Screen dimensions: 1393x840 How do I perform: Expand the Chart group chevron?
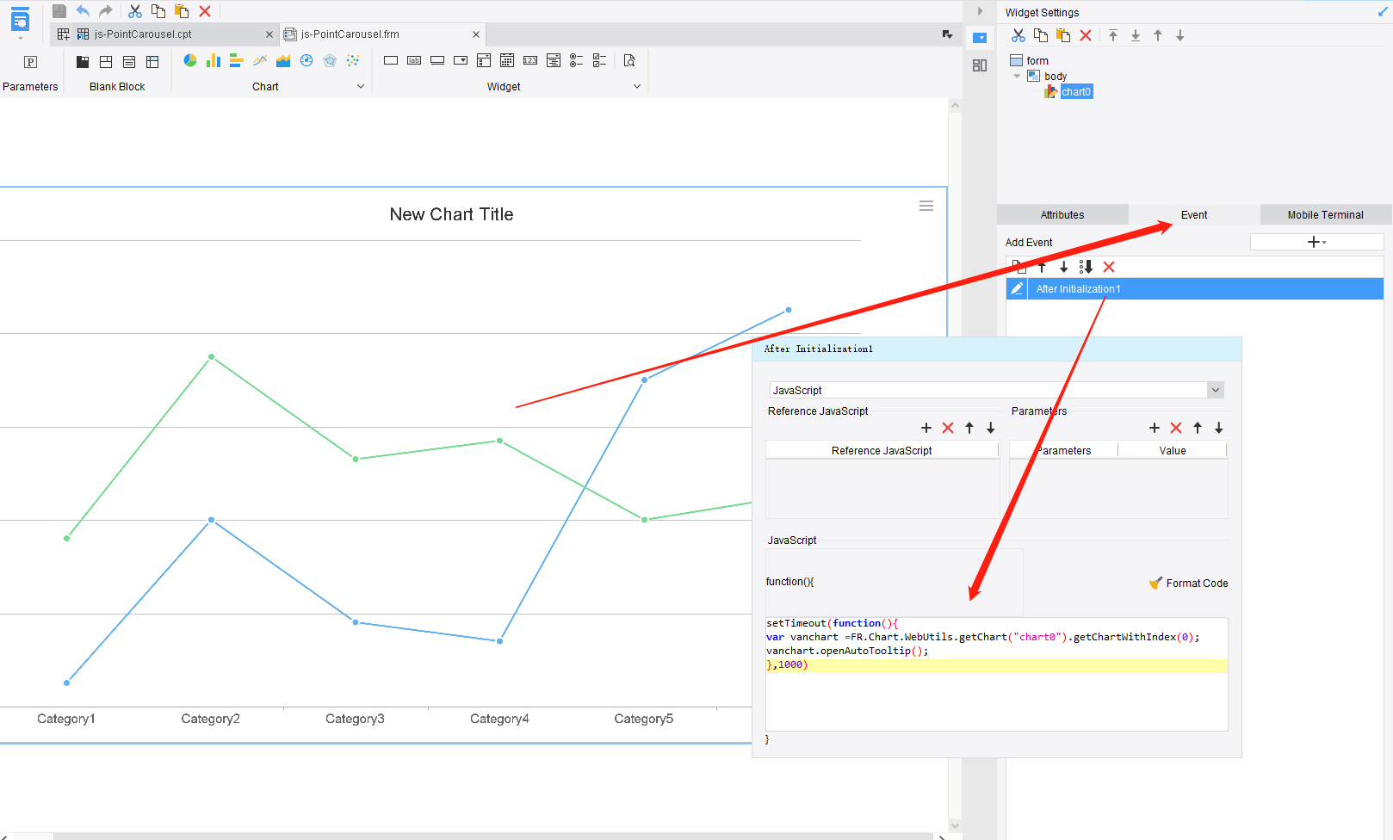[x=361, y=86]
